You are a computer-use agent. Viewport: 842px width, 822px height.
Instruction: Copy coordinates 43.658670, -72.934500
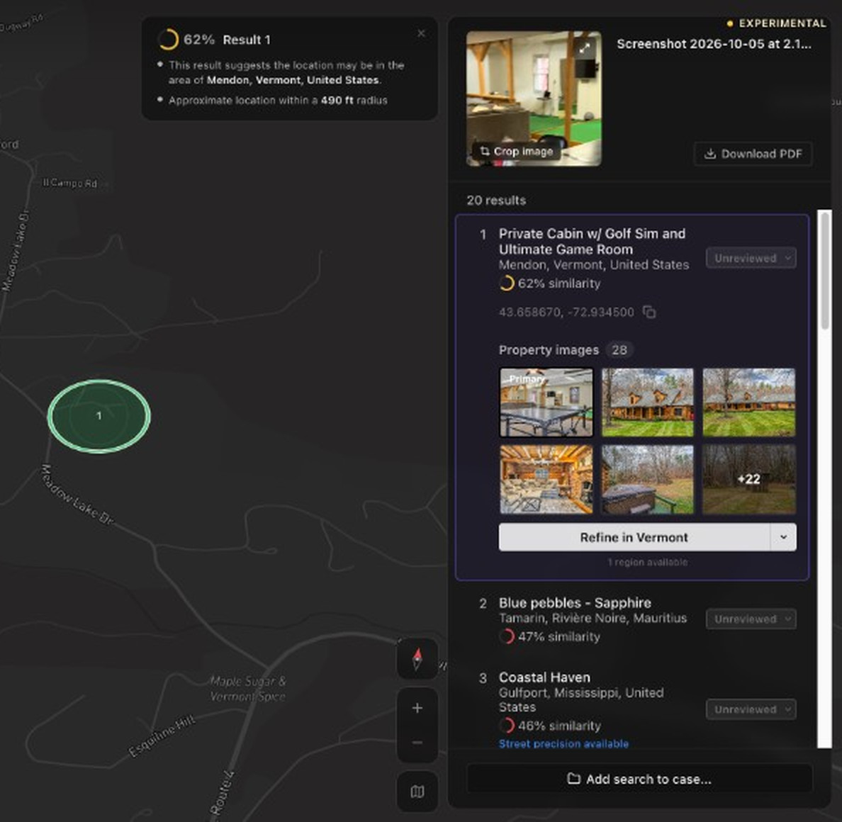(x=649, y=312)
